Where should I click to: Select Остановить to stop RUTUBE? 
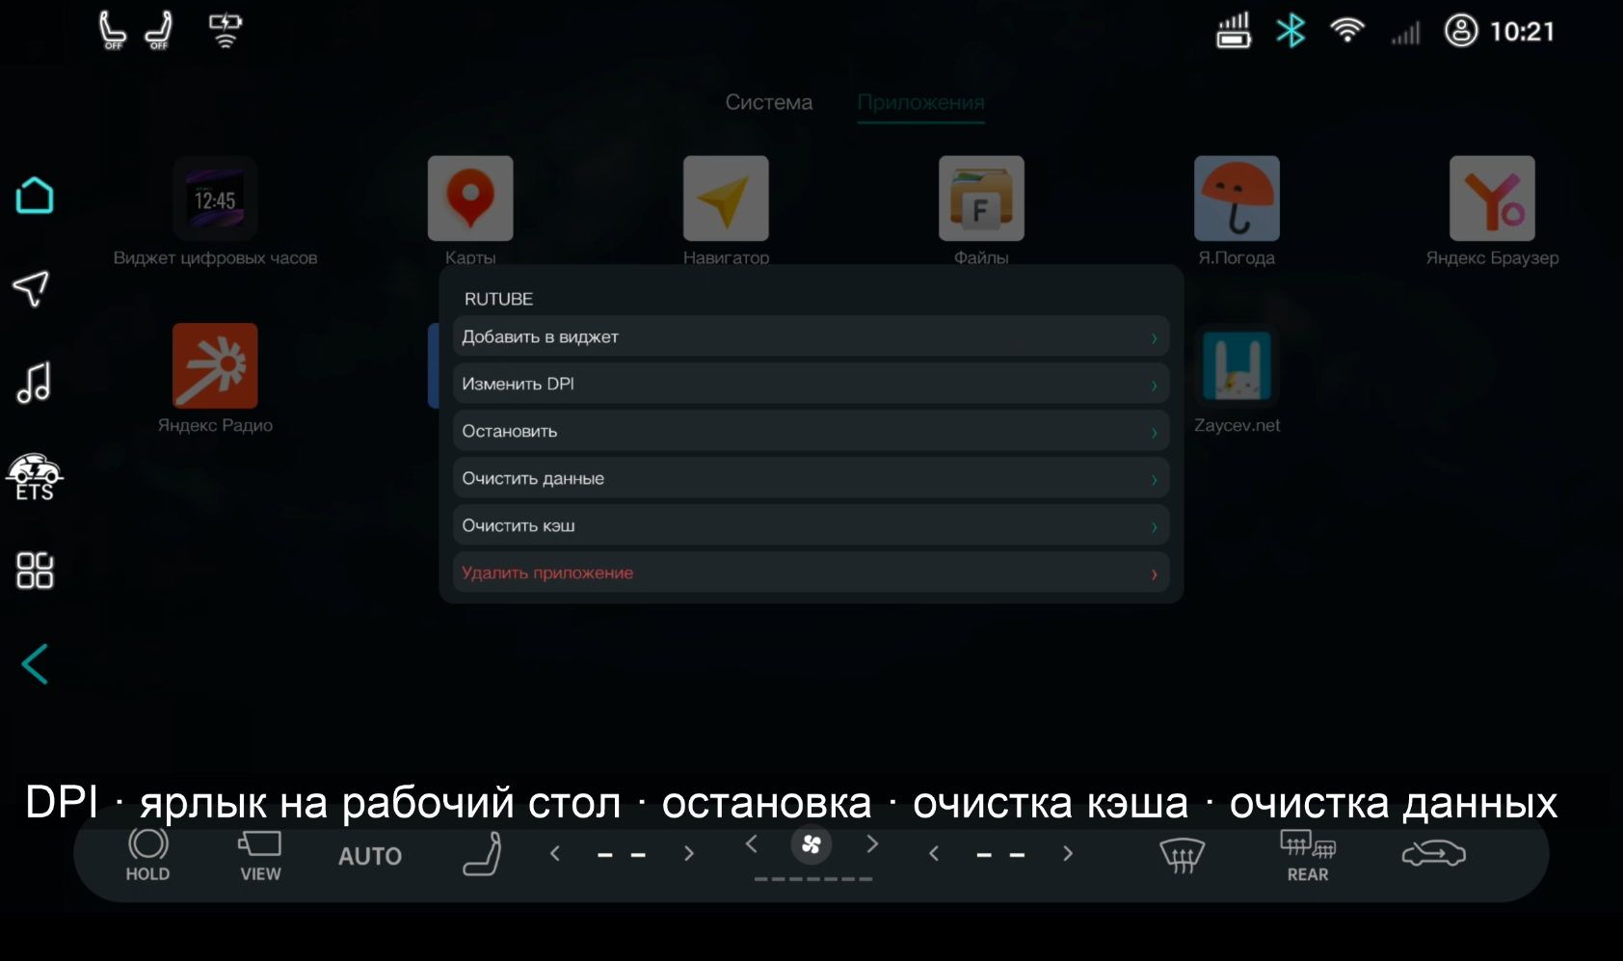pos(811,431)
